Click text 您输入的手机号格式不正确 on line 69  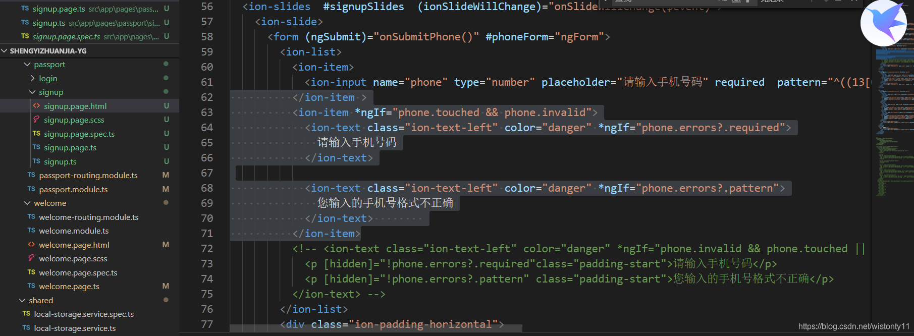click(385, 203)
